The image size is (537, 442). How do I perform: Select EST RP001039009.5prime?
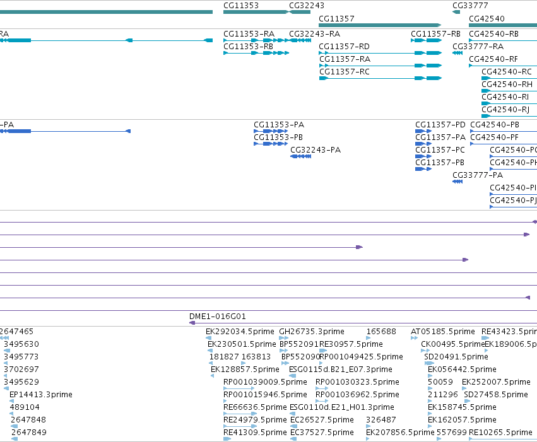tap(239, 388)
